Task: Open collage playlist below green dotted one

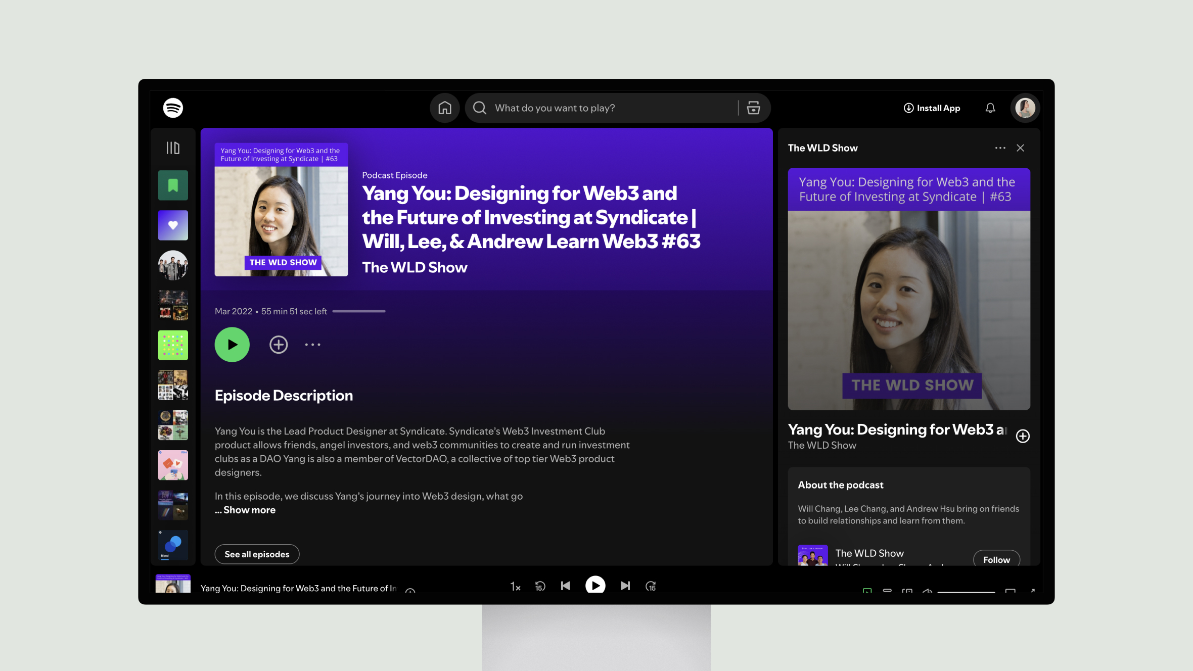Action: tap(173, 385)
